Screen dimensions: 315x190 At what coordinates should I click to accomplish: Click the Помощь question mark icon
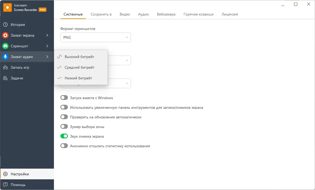point(5,185)
